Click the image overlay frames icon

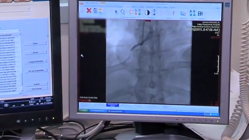click(x=183, y=14)
